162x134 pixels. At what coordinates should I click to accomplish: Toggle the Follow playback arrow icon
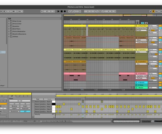[x=42, y=11]
